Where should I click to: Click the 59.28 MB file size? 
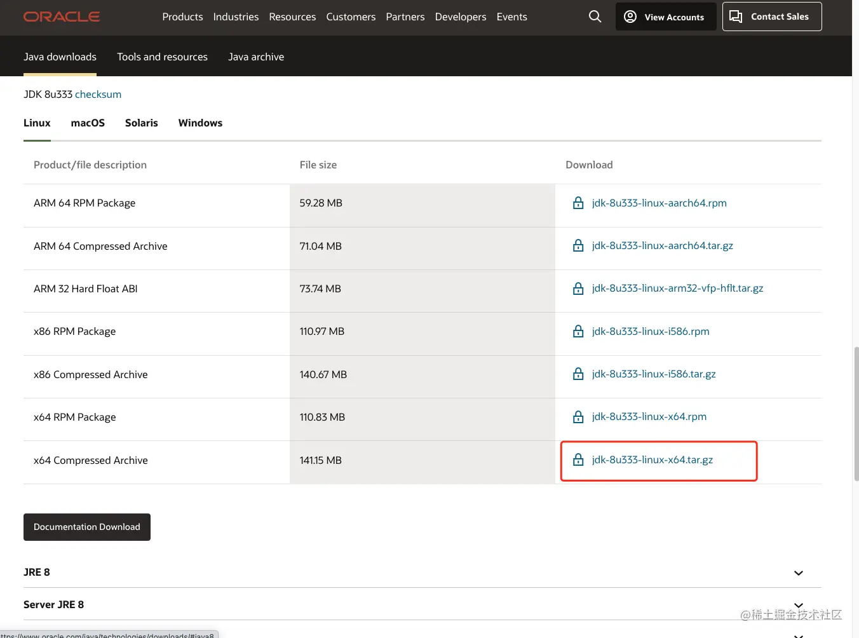coord(321,203)
